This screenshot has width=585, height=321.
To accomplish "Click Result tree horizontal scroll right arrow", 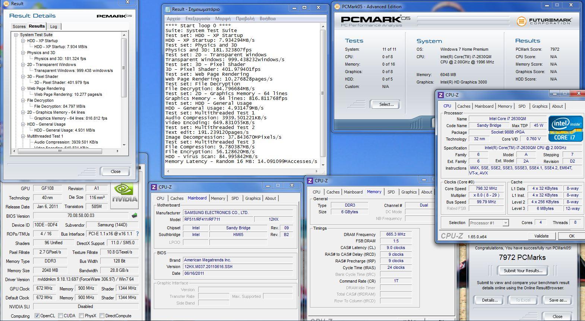I will 118,151.
